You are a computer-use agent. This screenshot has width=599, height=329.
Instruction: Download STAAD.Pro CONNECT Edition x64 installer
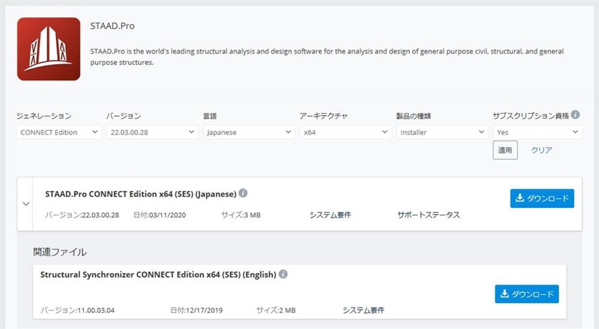tap(542, 199)
